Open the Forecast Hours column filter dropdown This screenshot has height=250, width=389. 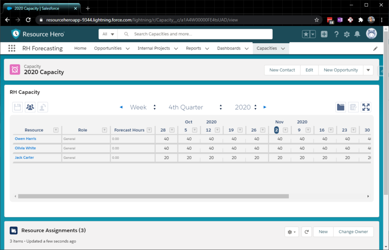point(149,130)
